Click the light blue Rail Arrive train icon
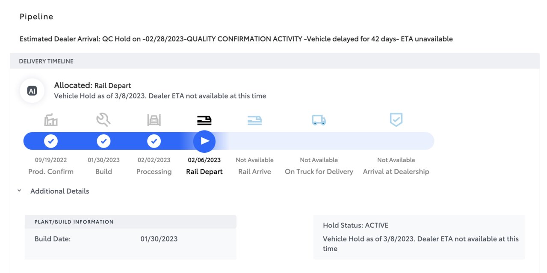The image size is (547, 273). 254,121
